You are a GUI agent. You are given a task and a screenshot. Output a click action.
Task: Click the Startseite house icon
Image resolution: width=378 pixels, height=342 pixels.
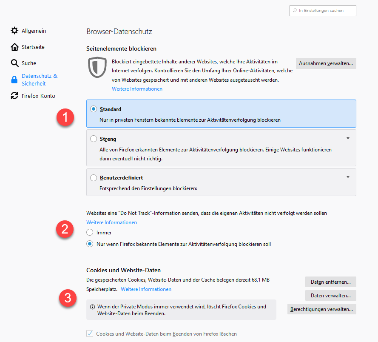[14, 47]
